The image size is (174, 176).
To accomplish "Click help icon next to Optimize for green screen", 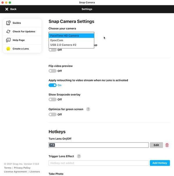I will pyautogui.click(x=88, y=109).
